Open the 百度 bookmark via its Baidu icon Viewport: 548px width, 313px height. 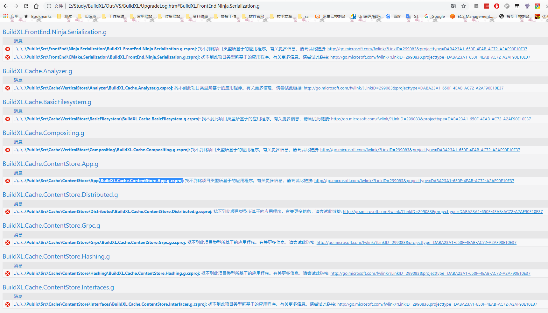coord(388,16)
